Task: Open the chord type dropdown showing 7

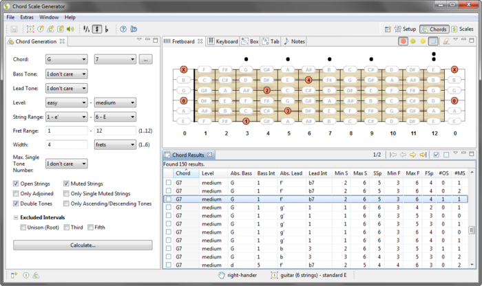Action: coord(115,59)
